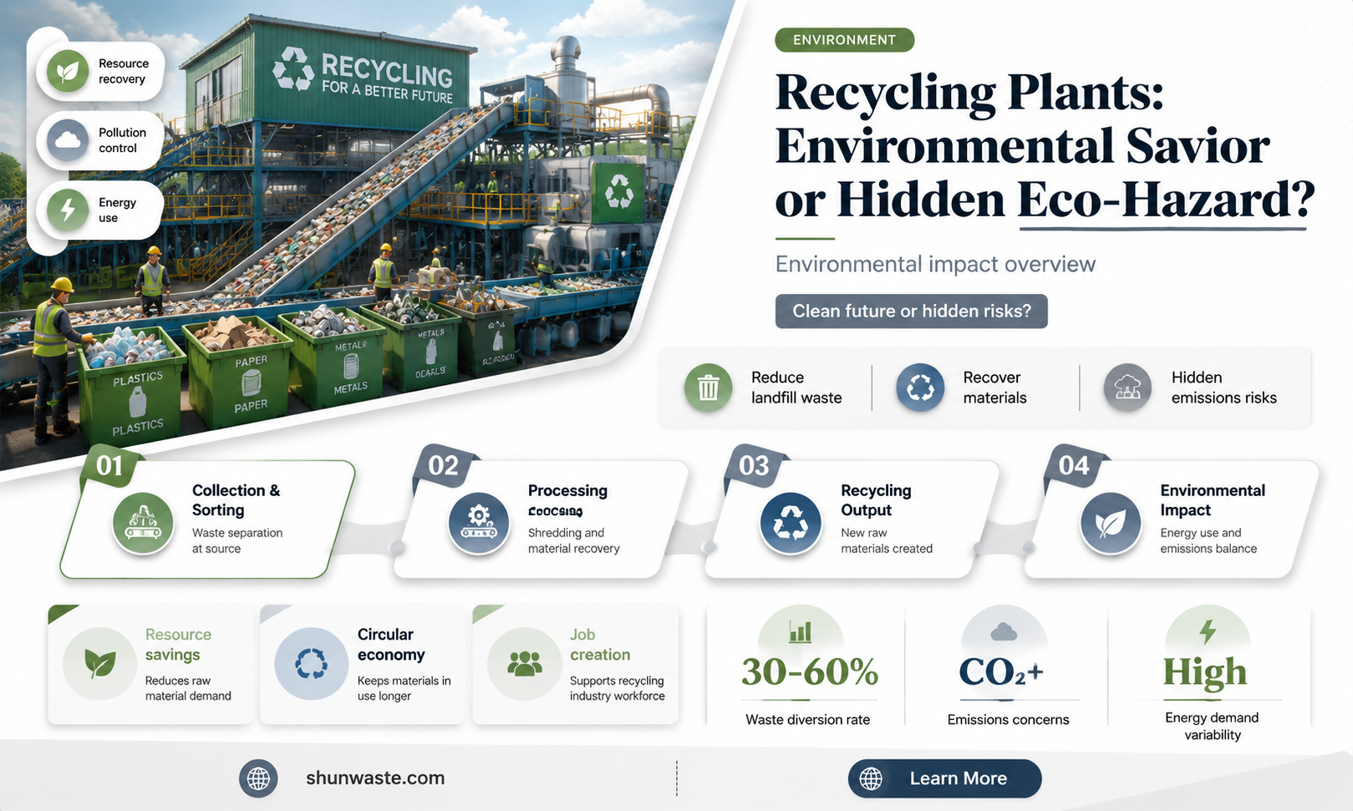
Task: Click 'Hidden emissions risks' text
Action: coord(1223,388)
